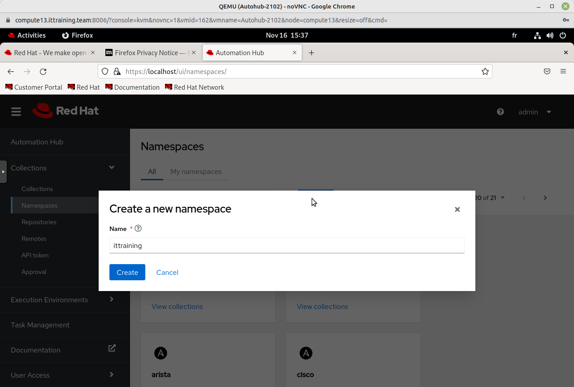Viewport: 574px width, 387px height.
Task: Click Automation Hub sidebar heading
Action: [x=37, y=142]
